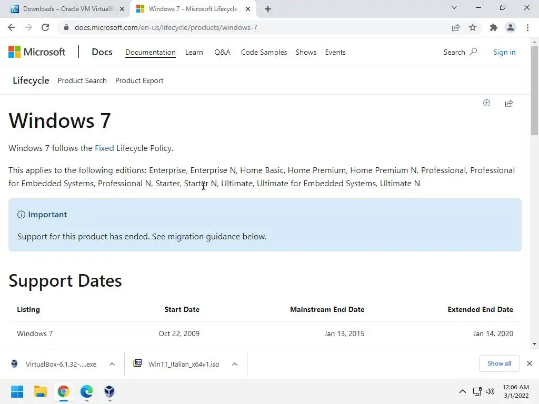The width and height of the screenshot is (539, 404).
Task: Open the Docs Search box
Action: click(x=460, y=52)
